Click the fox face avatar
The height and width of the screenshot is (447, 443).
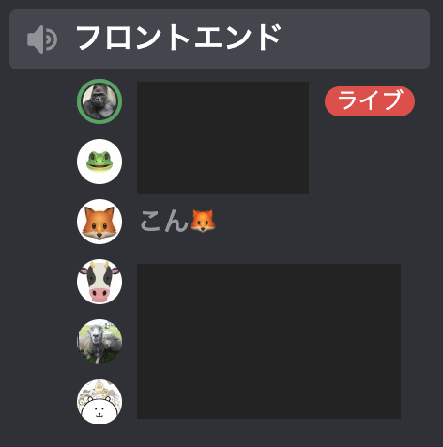coord(99,222)
